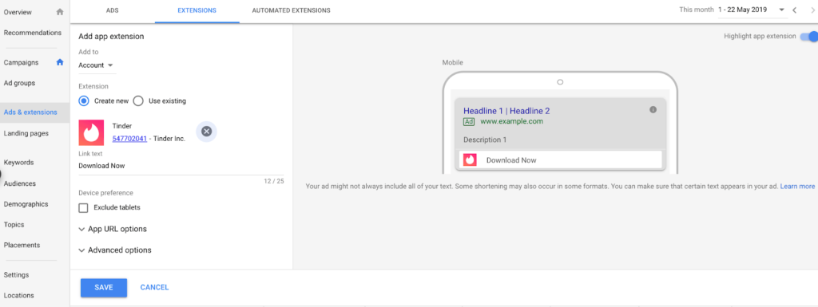
Task: Click the home icon next to Overview
Action: (x=60, y=11)
